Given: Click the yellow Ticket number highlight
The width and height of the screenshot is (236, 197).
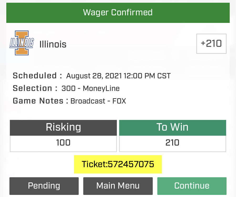Looking at the screenshot, I should point(118,164).
